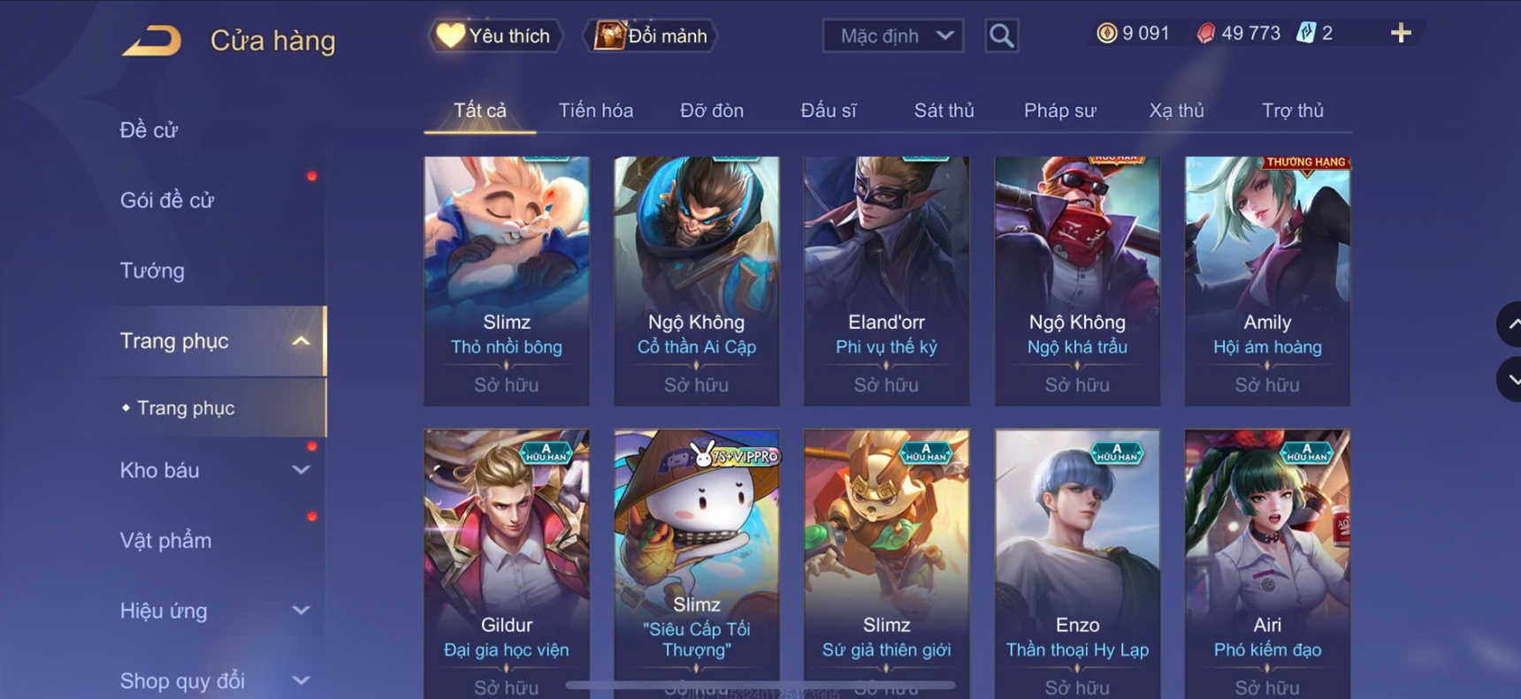Tap the back arrow icon beside Cửa hàng
The width and height of the screenshot is (1521, 699).
[151, 41]
